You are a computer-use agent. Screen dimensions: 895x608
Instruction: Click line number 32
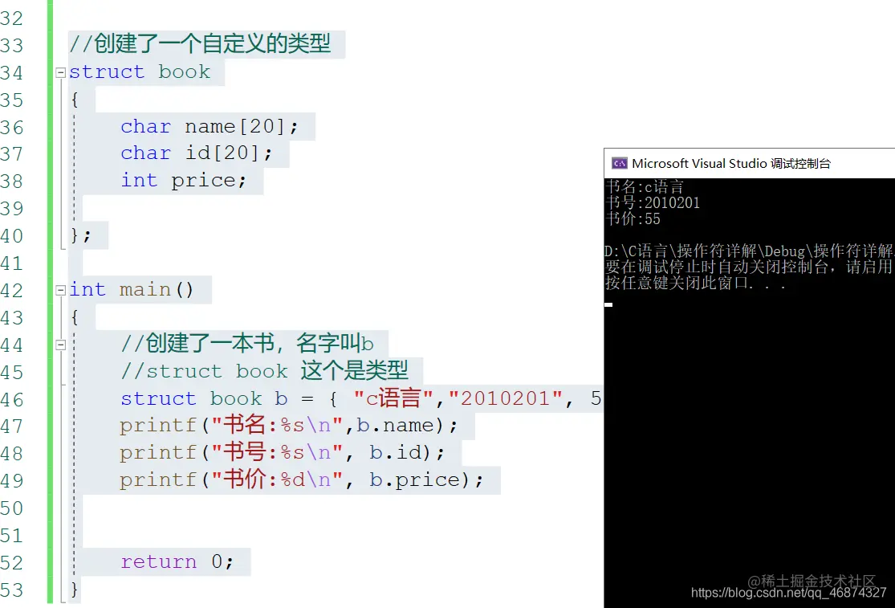[x=12, y=18]
